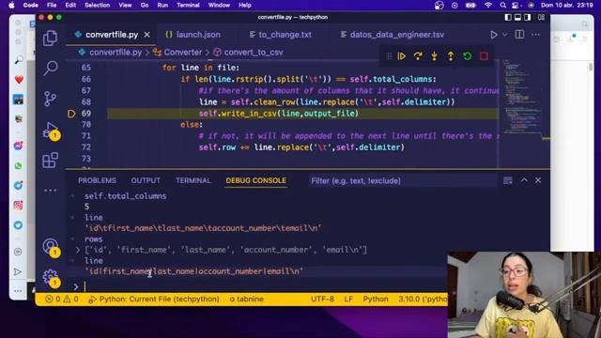Switch to to_change.txt tab
Screen dimensions: 601x338
pyautogui.click(x=280, y=35)
